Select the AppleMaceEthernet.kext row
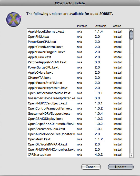This screenshot has height=176, width=140. tap(78, 32)
